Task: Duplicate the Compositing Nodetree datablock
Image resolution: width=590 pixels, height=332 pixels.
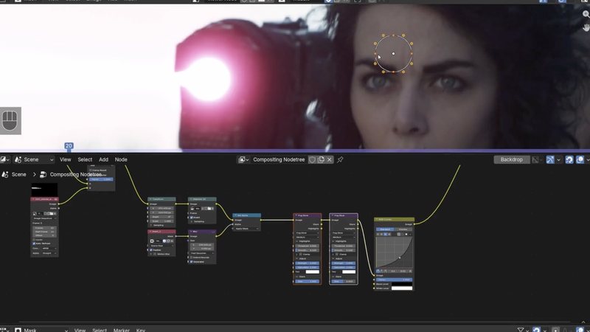Action: (x=321, y=159)
